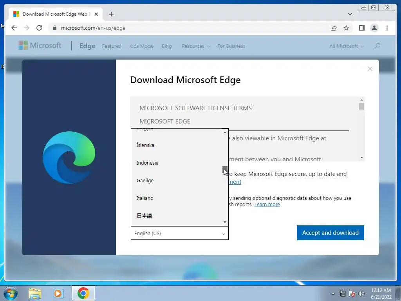Click the Chrome taskbar button
Screen dimensions: 401x301
(83, 293)
